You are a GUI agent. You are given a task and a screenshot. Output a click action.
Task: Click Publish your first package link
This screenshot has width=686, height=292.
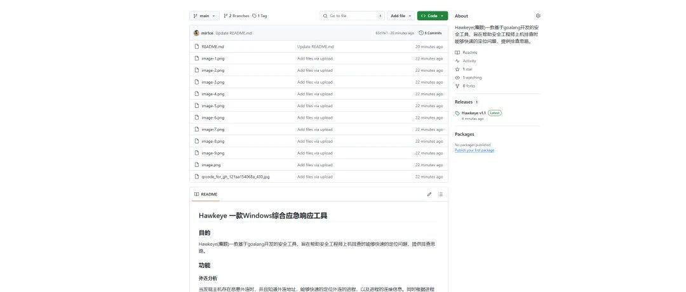(x=474, y=150)
